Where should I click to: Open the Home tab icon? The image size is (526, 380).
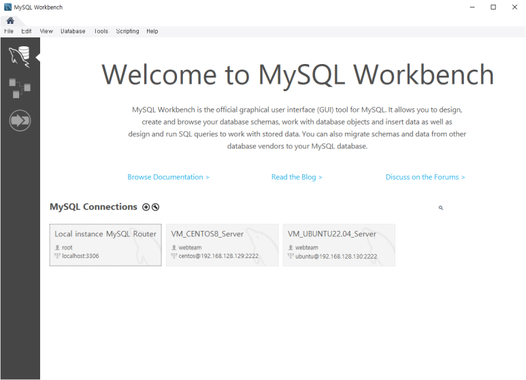10,21
